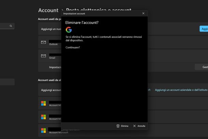Click the Continuare? text in dialog
Image resolution: width=208 pixels, height=139 pixels.
73,47
